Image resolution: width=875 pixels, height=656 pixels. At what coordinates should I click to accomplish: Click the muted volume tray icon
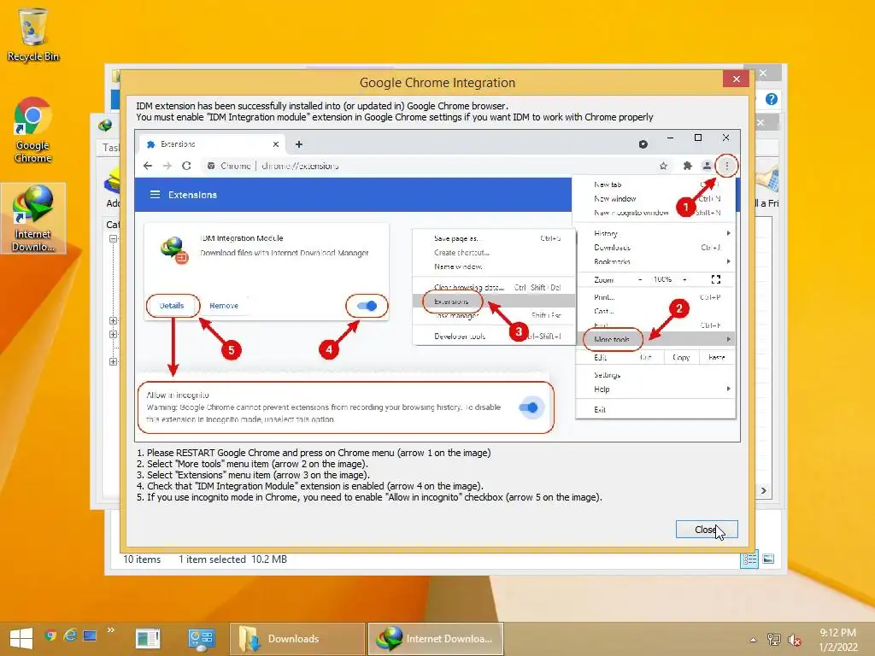794,640
